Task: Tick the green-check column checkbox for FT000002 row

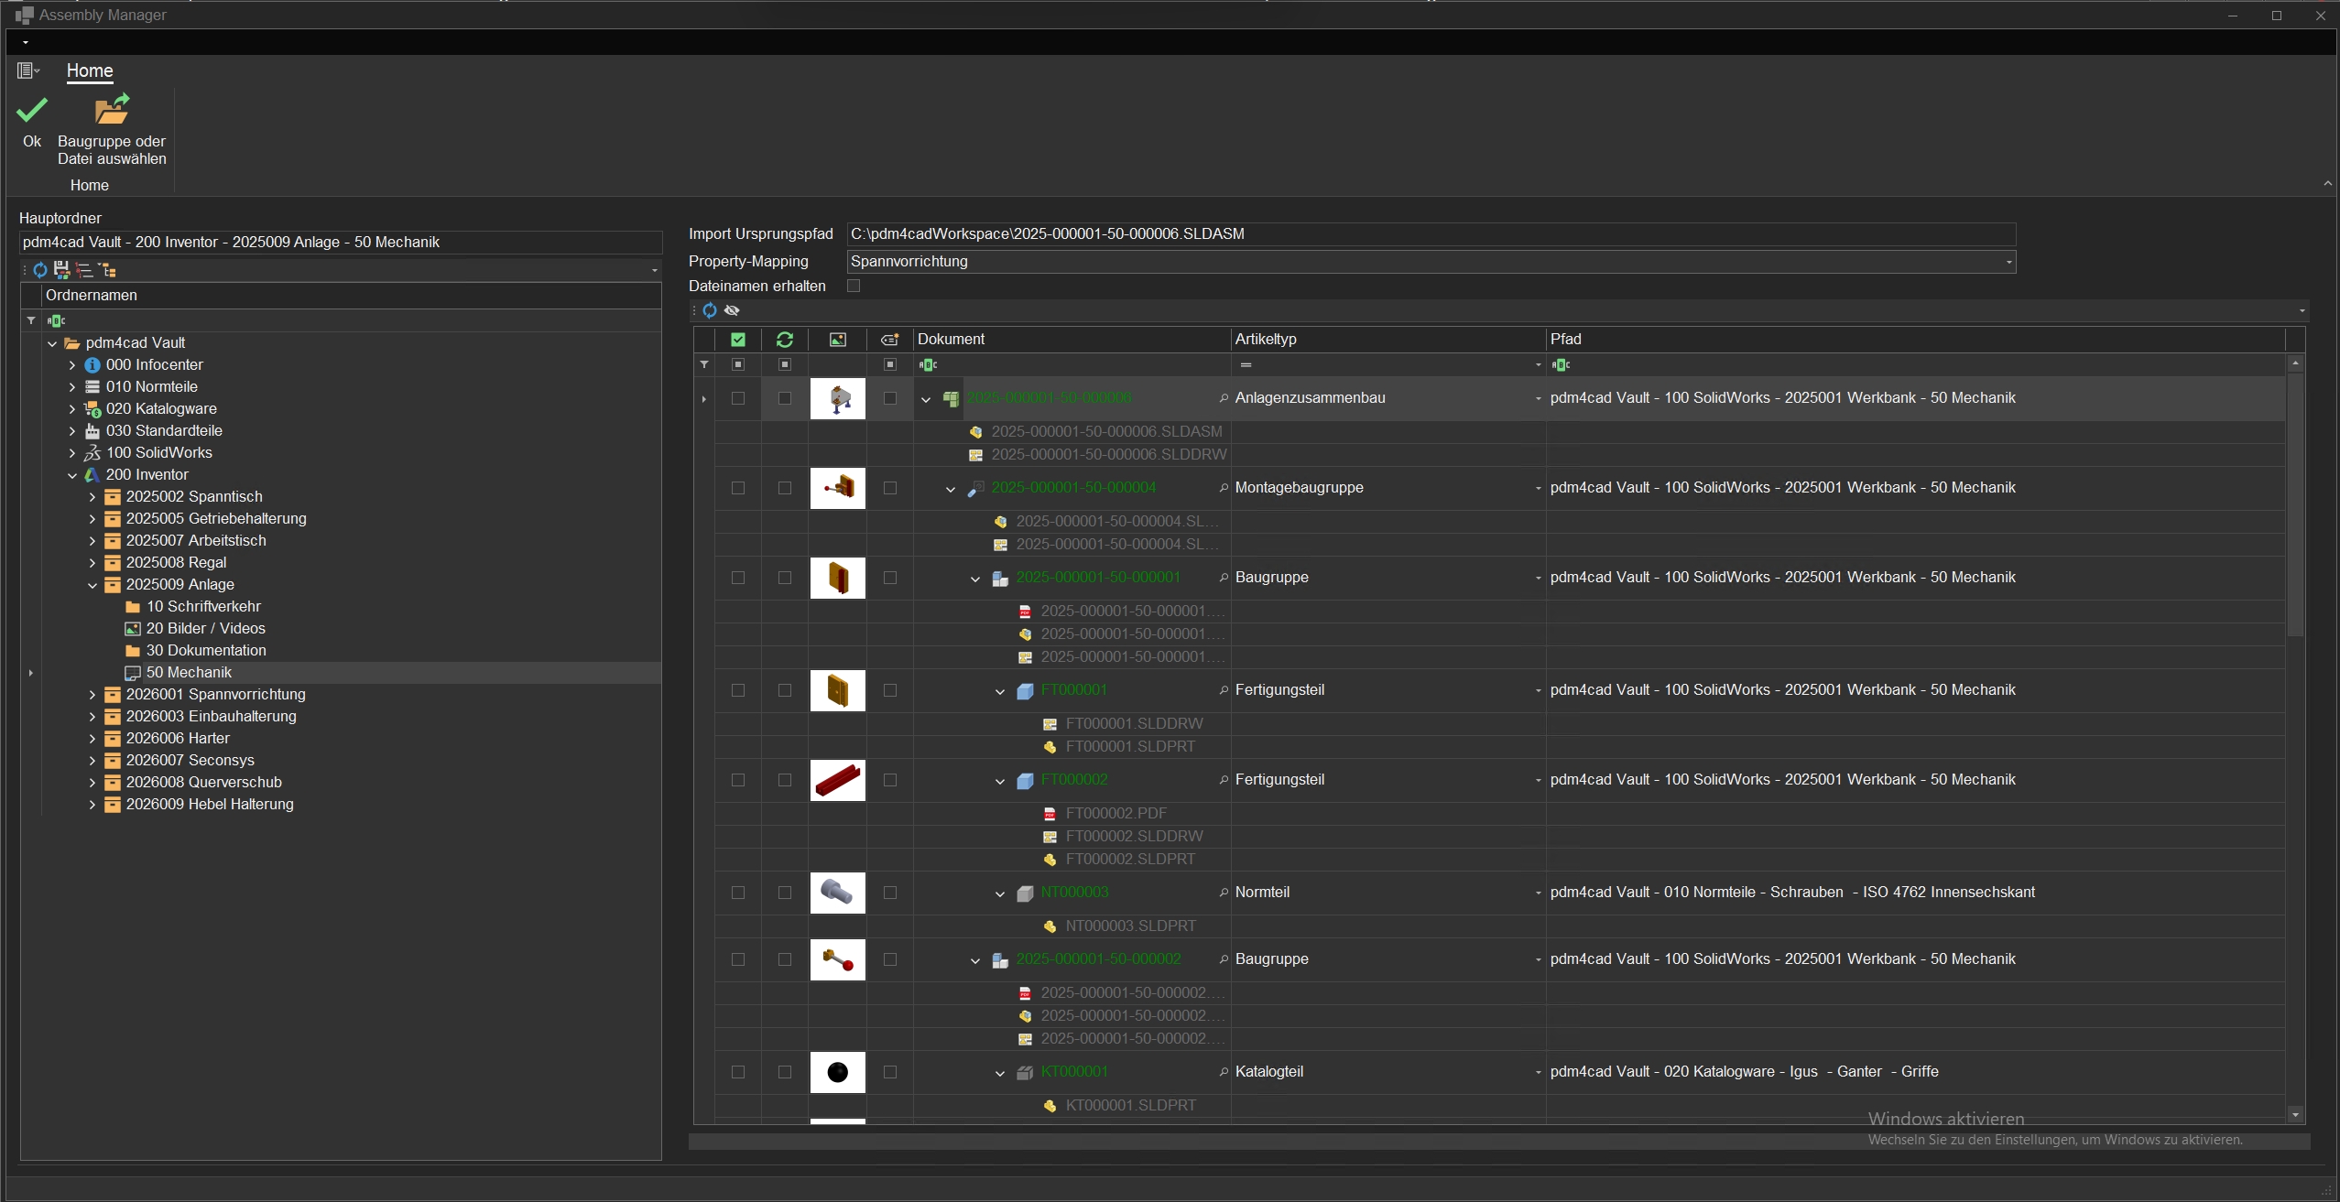Action: (738, 780)
